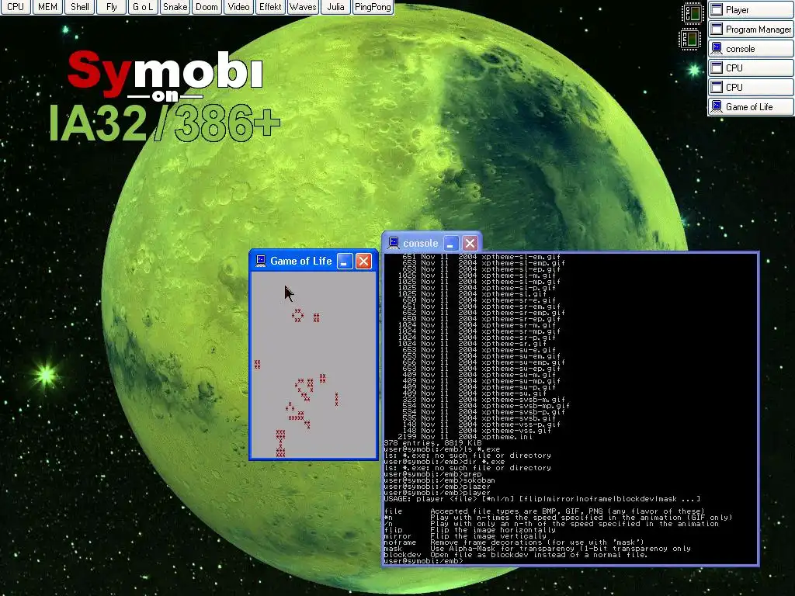Launch the Snake game
The width and height of the screenshot is (795, 596).
tap(175, 7)
